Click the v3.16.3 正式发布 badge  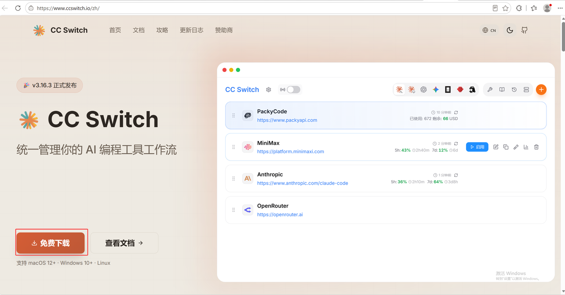[x=49, y=85]
